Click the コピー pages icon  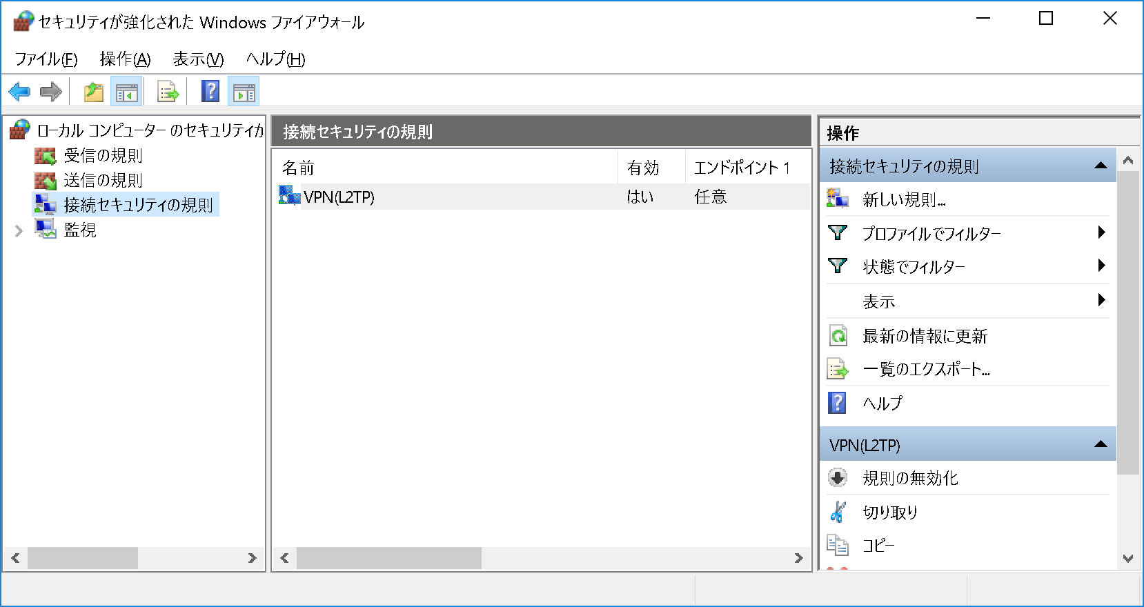pos(837,545)
